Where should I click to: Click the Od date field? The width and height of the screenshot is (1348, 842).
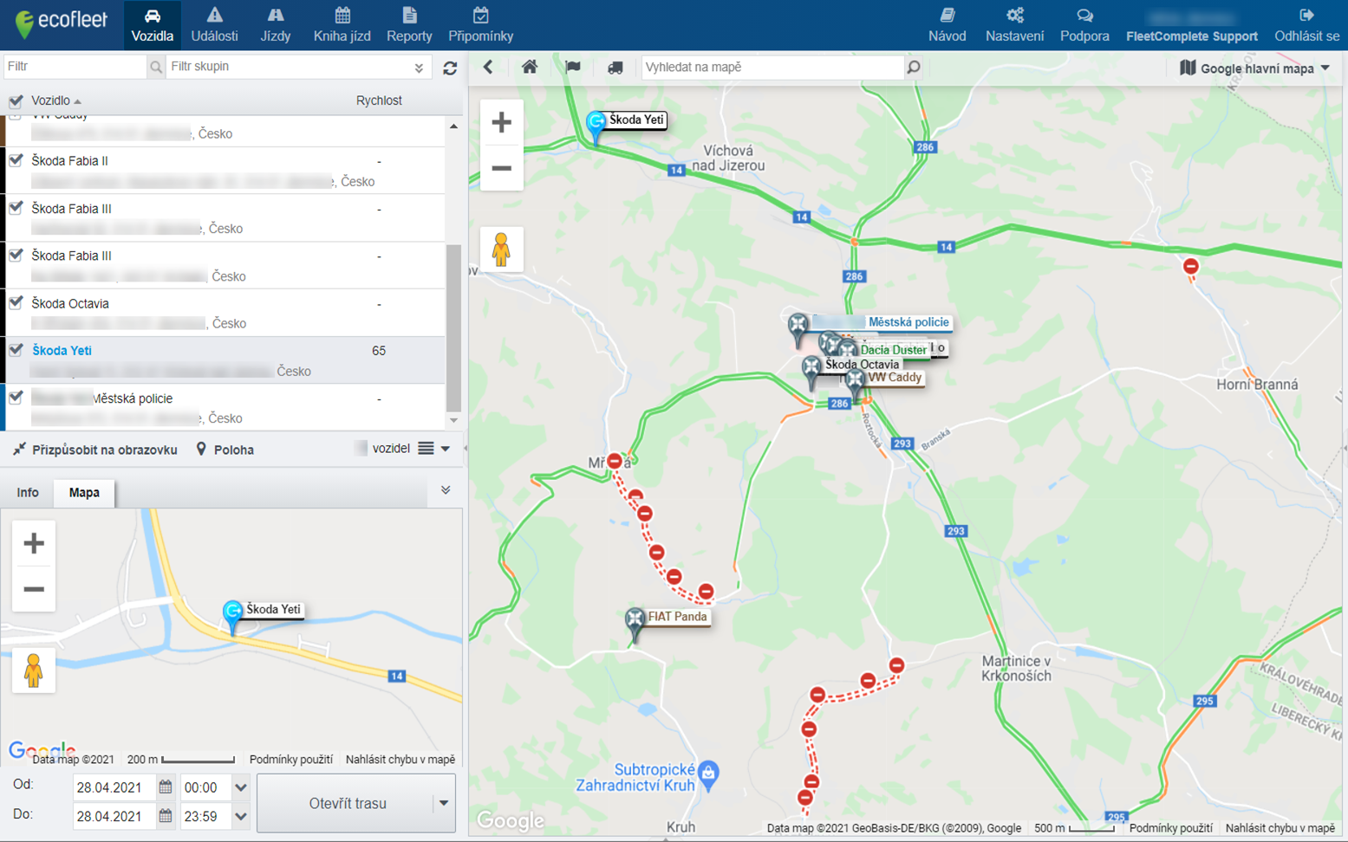point(114,787)
